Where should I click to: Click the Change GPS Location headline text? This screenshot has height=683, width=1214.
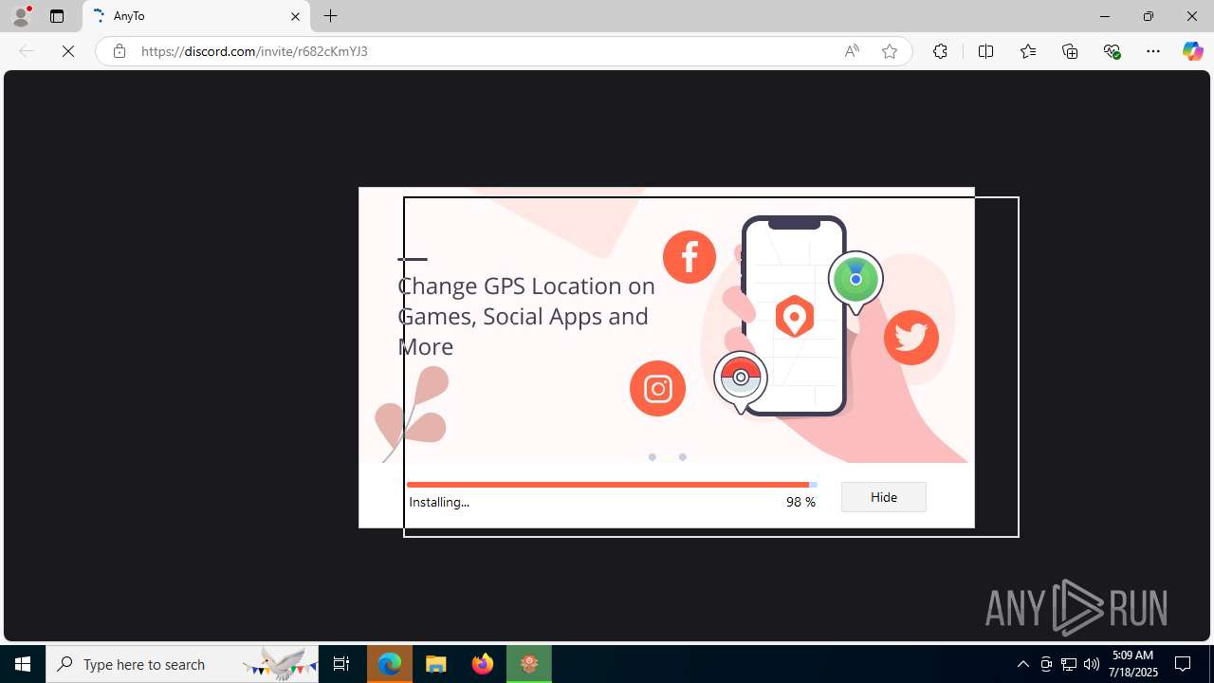tap(526, 316)
